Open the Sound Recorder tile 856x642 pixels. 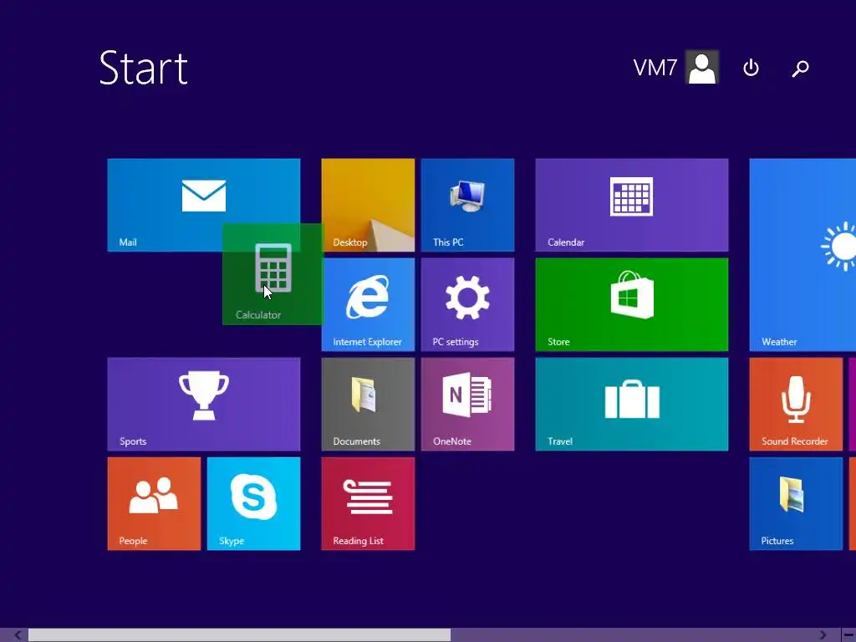pyautogui.click(x=796, y=404)
